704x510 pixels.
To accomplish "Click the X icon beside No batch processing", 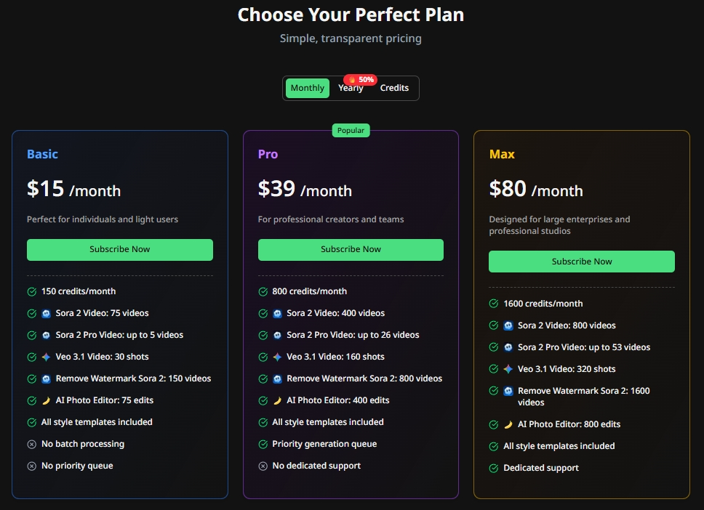I will [x=32, y=444].
